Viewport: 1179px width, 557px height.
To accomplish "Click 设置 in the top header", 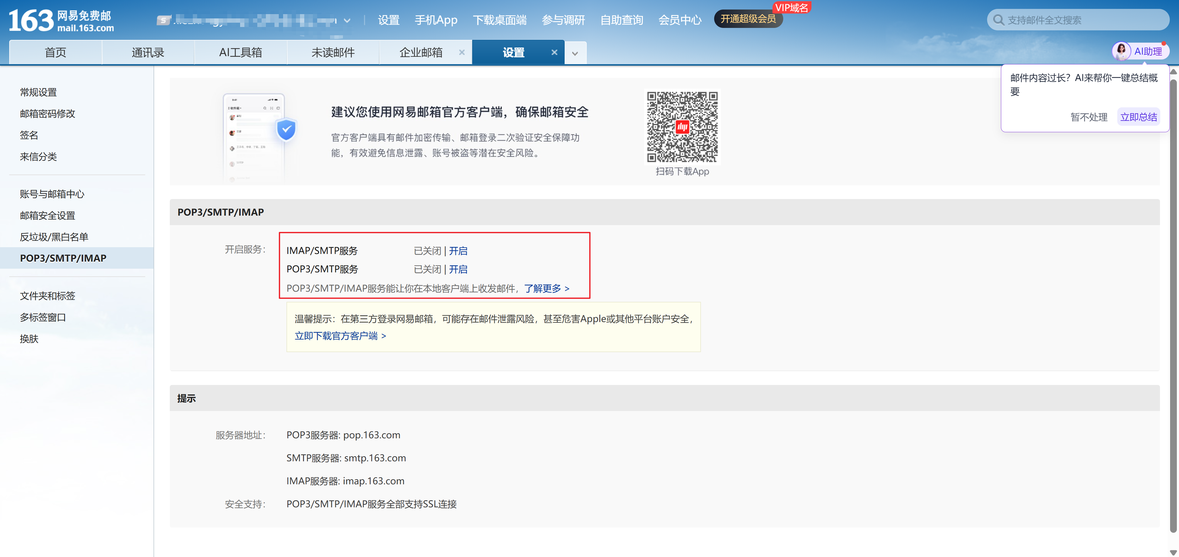I will click(x=389, y=20).
